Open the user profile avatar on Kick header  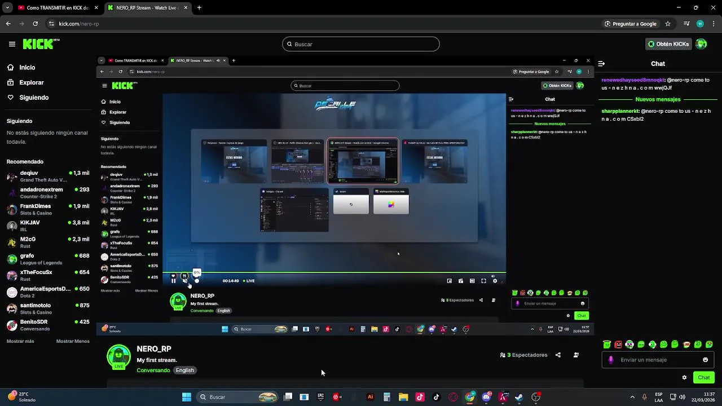(701, 44)
